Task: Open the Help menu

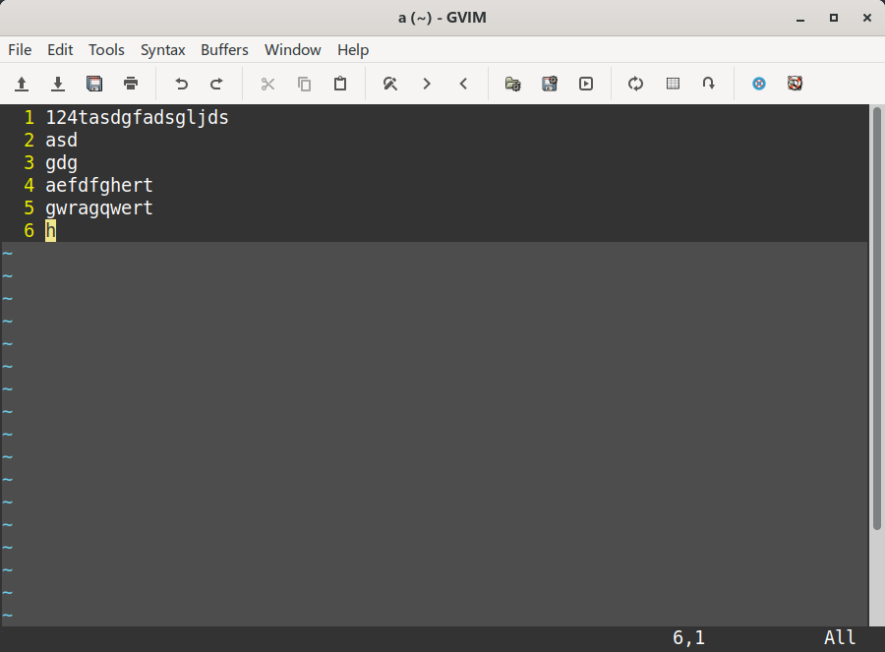Action: pos(353,50)
